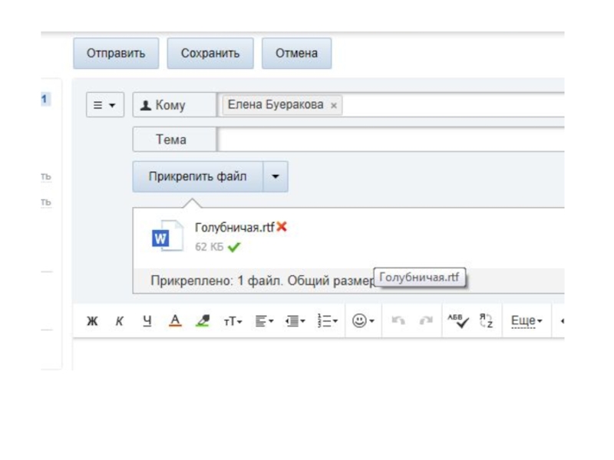The height and width of the screenshot is (460, 614).
Task: Open font size dropdown
Action: point(233,321)
